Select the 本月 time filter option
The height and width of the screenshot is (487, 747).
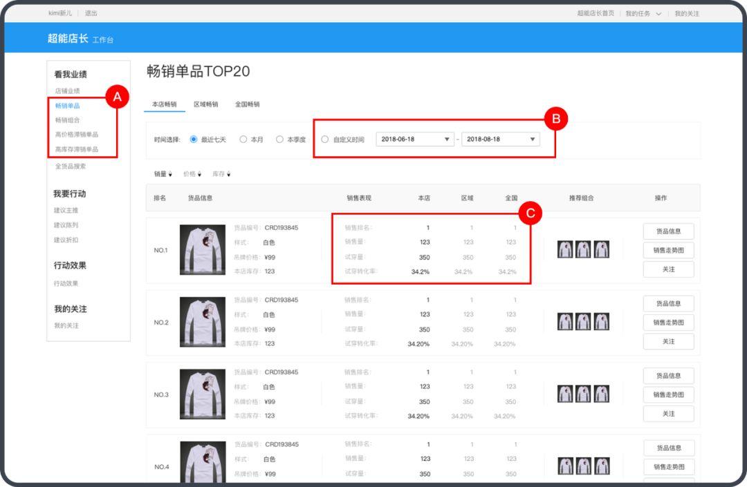[244, 139]
